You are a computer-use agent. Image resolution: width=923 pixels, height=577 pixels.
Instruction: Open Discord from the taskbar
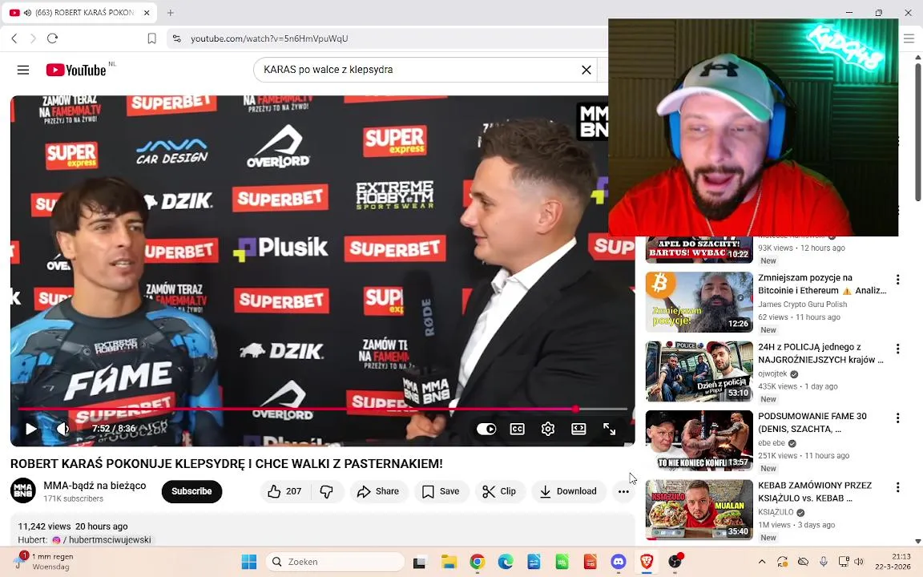click(618, 562)
